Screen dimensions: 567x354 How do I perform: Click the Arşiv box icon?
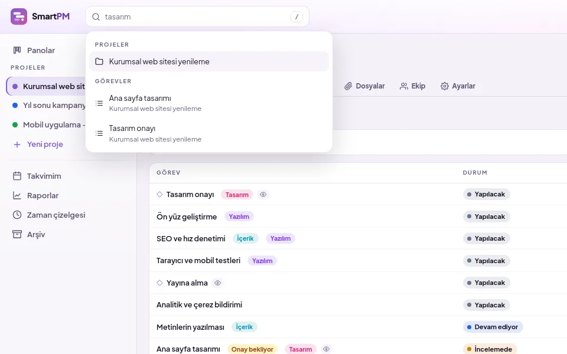click(x=17, y=234)
